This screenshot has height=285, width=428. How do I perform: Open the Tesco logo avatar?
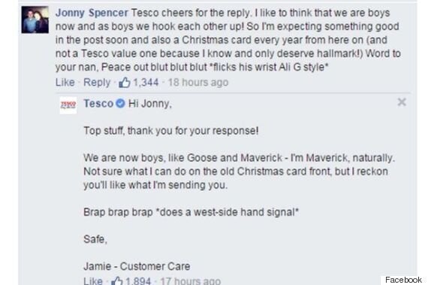coord(68,105)
